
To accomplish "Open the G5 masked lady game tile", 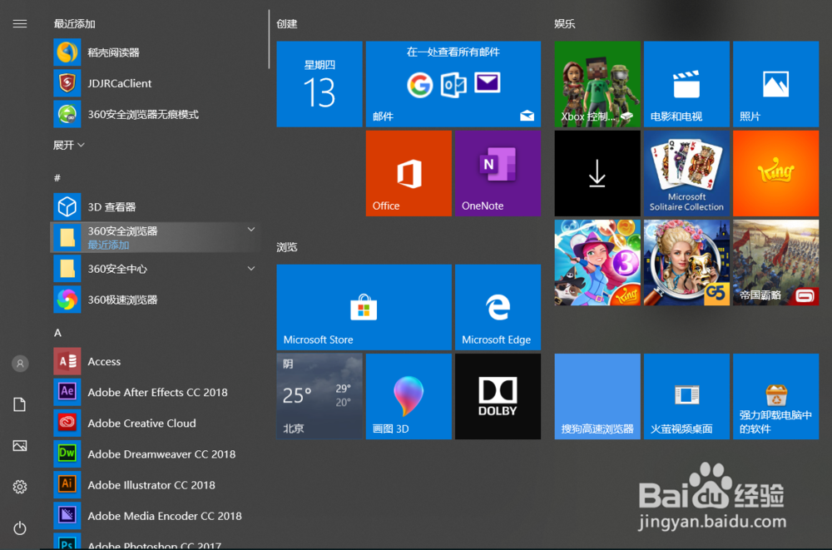I will click(686, 263).
